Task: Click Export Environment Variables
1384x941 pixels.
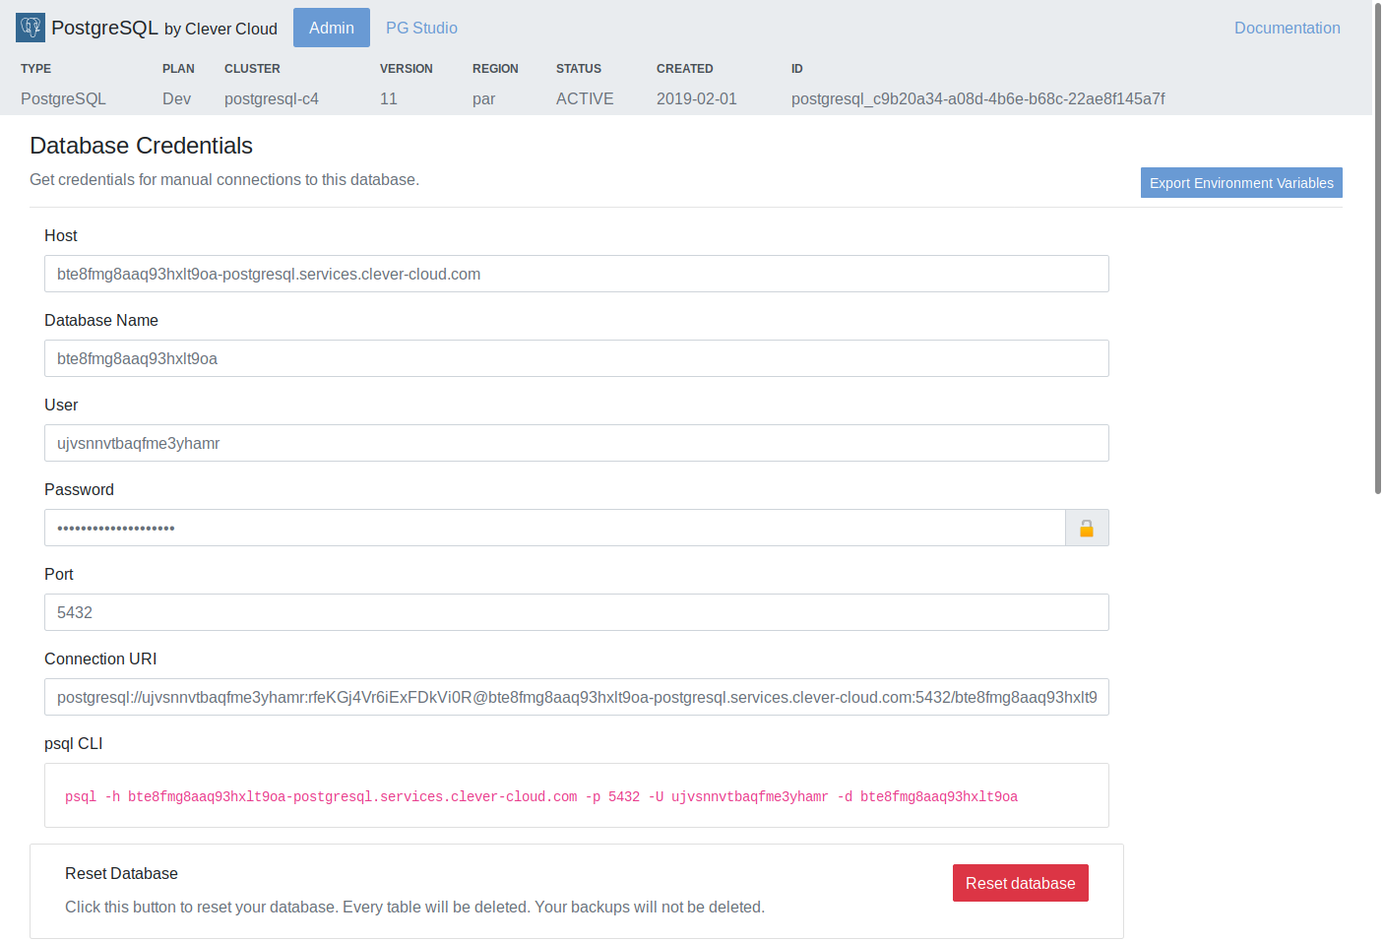Action: (x=1241, y=182)
